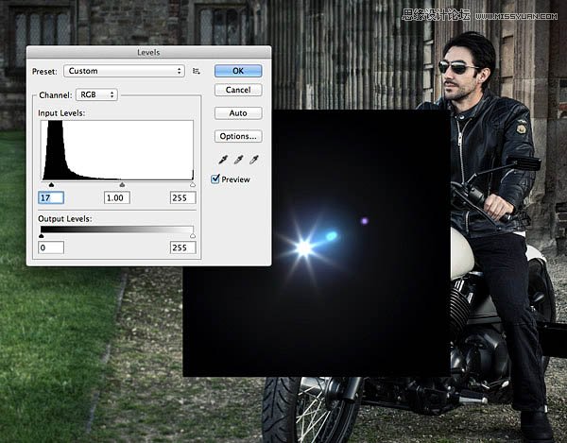Viewport: 567px width, 443px height.
Task: Click the Levels dialog title bar
Action: tap(148, 52)
